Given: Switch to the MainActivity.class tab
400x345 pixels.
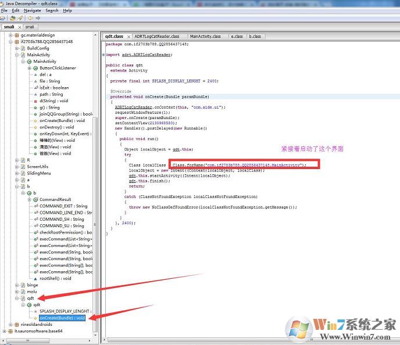Looking at the screenshot, I should point(205,36).
